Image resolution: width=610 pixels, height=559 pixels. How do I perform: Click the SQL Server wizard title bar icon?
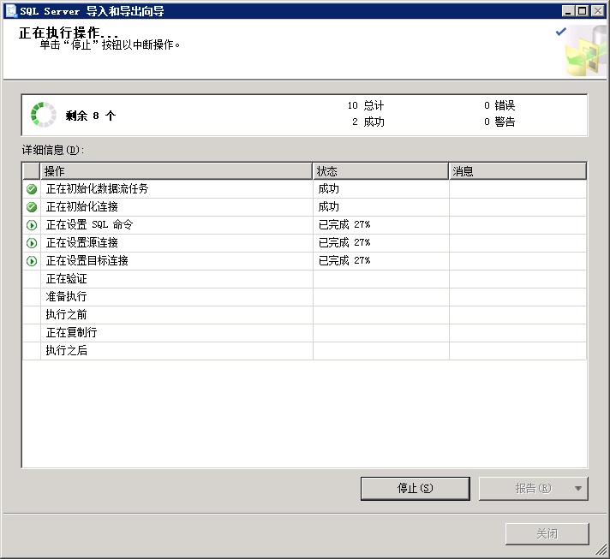(x=10, y=11)
